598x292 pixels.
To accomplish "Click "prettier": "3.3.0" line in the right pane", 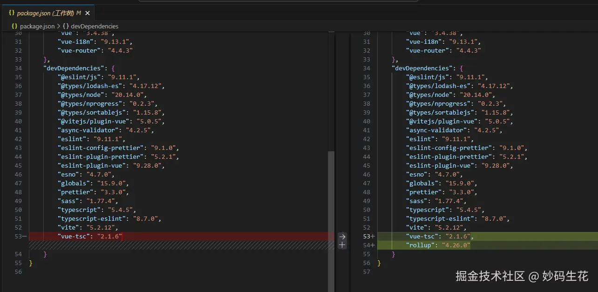I will click(442, 192).
